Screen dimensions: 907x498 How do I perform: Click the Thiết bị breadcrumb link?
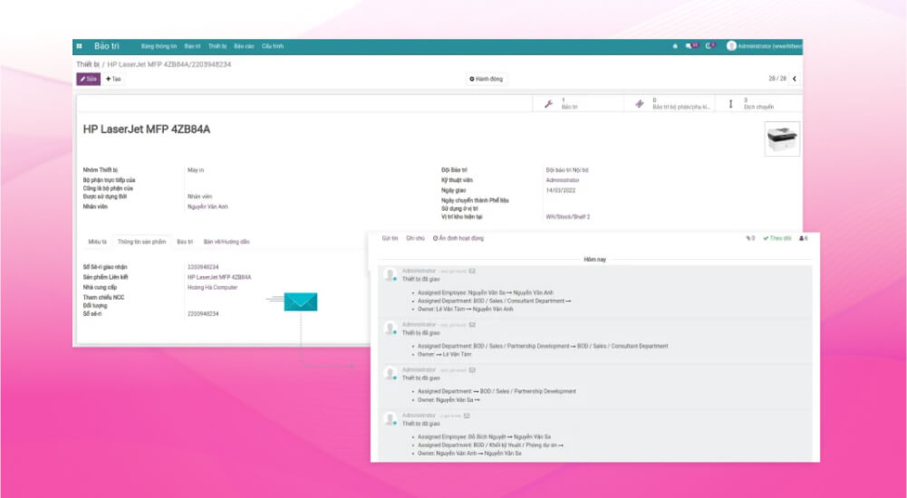coord(88,64)
